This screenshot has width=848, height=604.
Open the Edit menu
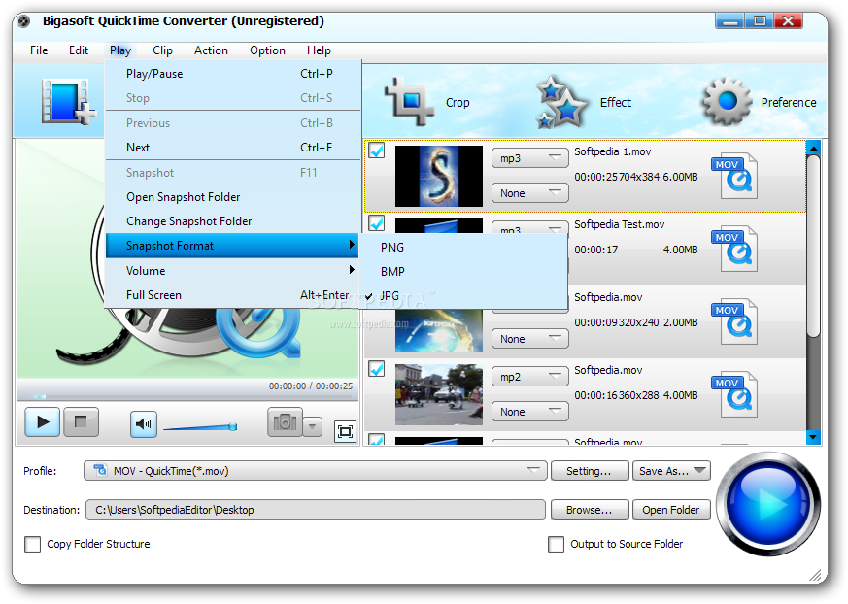coord(79,50)
